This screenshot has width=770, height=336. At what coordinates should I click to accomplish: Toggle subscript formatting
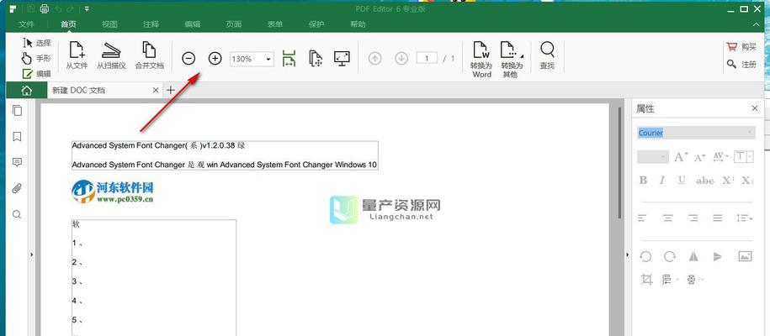point(747,181)
